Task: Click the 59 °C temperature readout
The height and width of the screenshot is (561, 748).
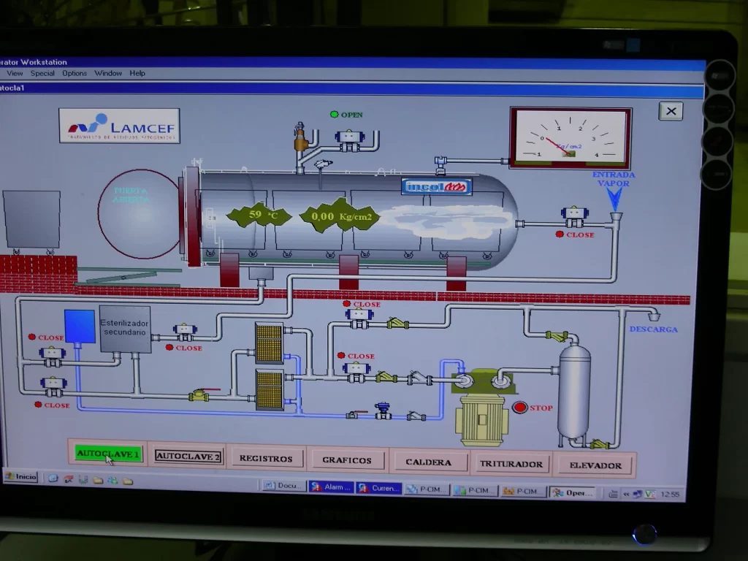Action: (x=259, y=215)
